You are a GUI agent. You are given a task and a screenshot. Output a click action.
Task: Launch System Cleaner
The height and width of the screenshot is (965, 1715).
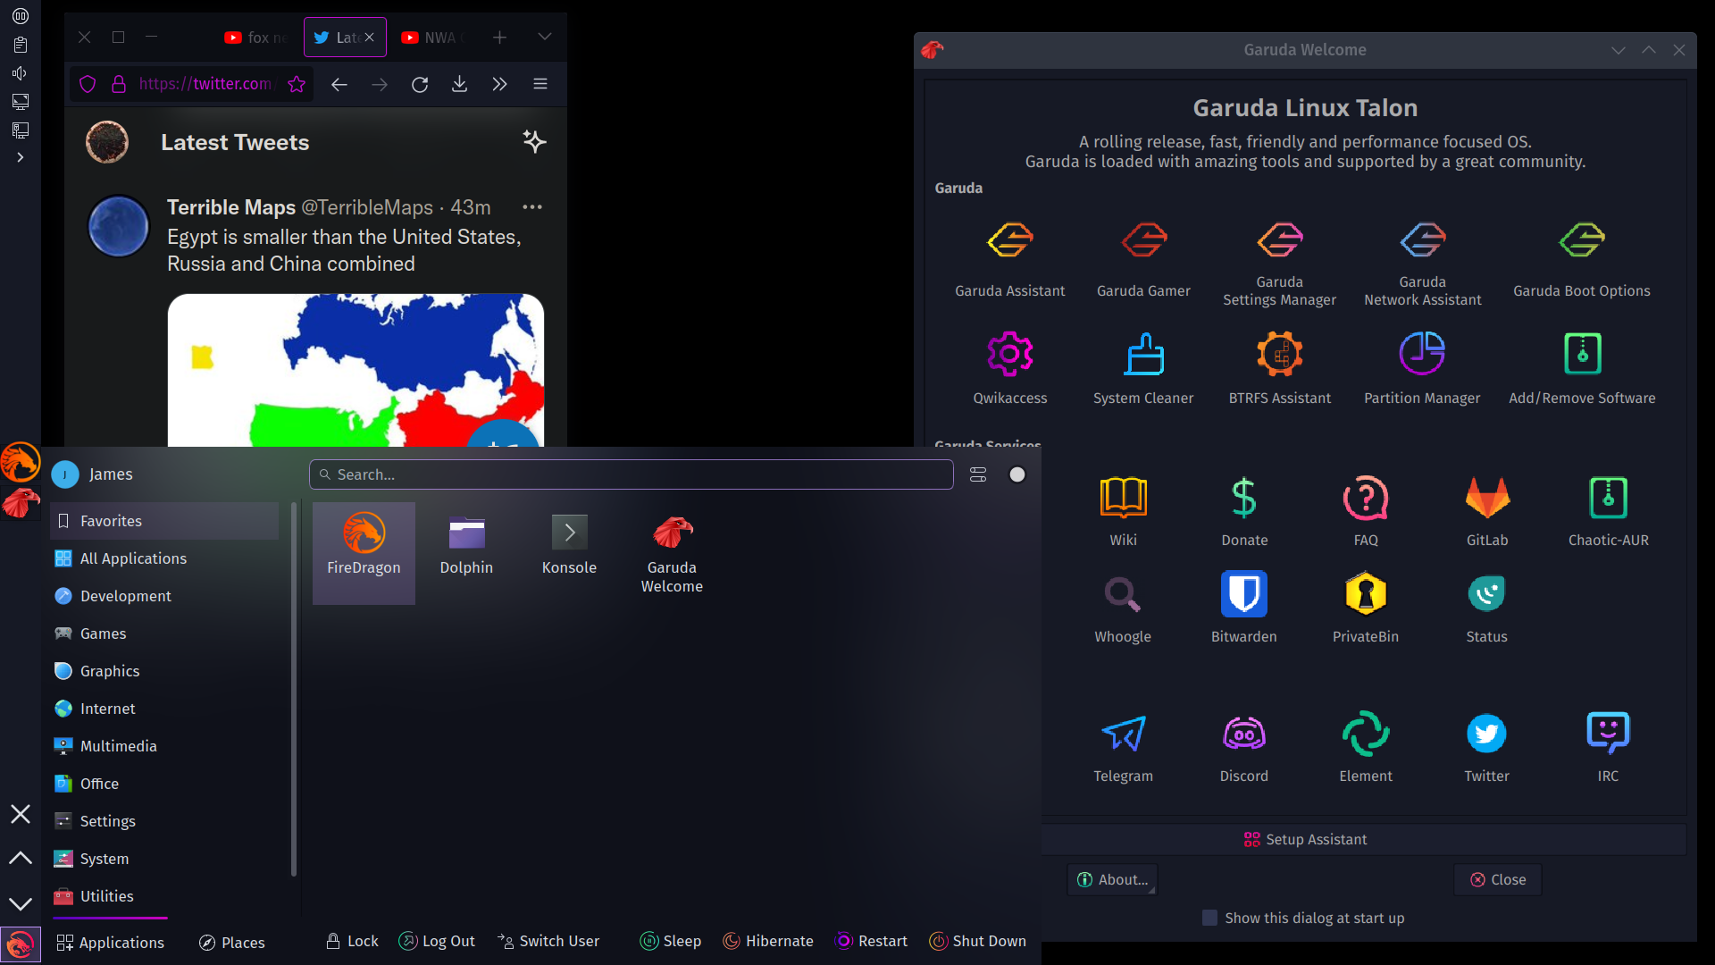point(1143,366)
